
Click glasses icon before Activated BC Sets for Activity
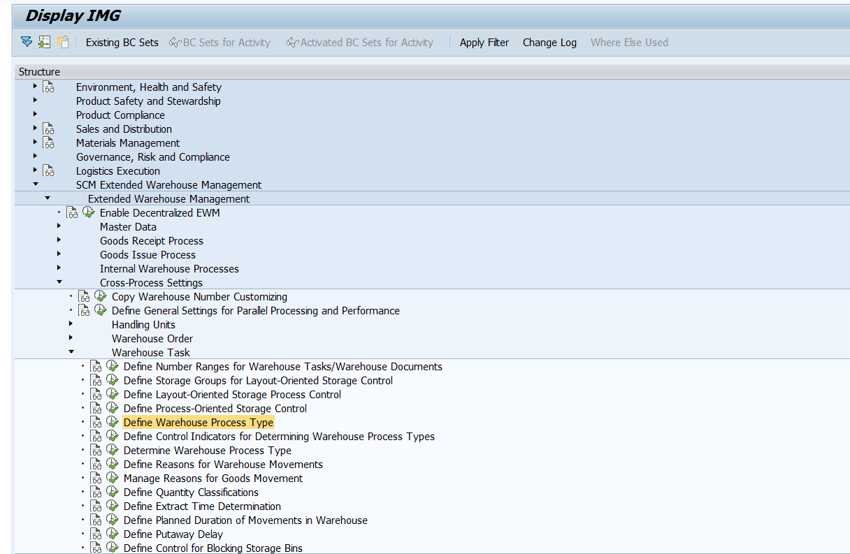pyautogui.click(x=292, y=43)
